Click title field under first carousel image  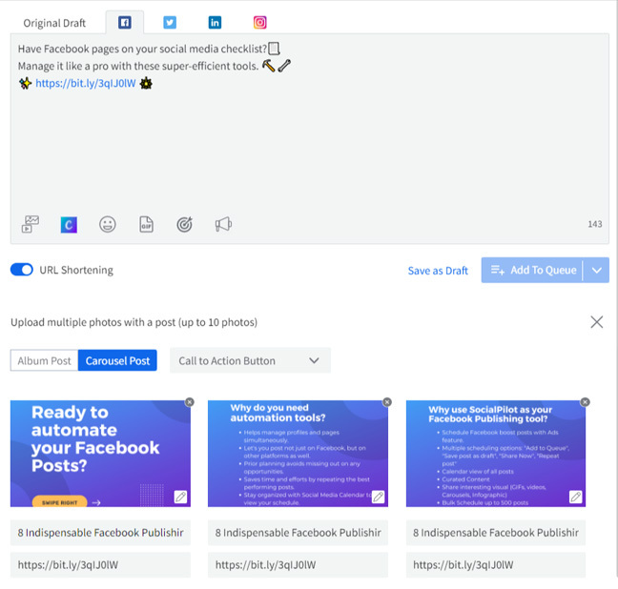[x=100, y=533]
